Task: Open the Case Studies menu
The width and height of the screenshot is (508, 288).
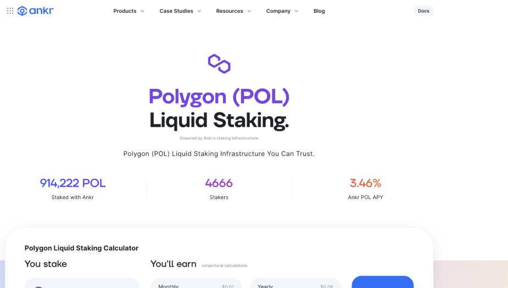Action: click(176, 11)
